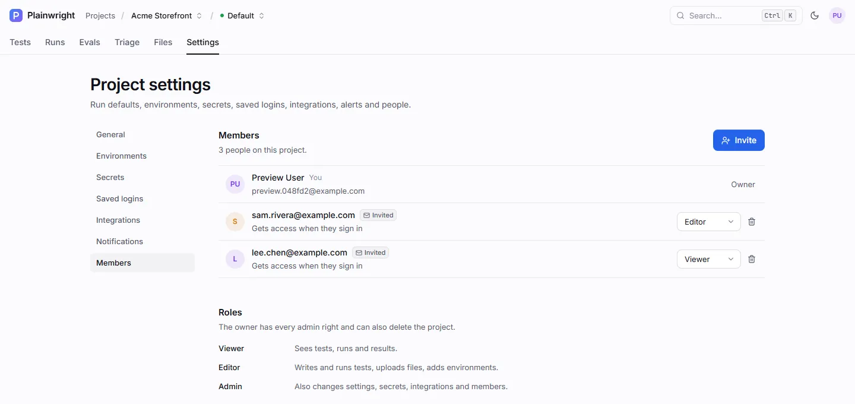Delete the lee.chen@example.com invitation
The width and height of the screenshot is (855, 404).
[752, 259]
